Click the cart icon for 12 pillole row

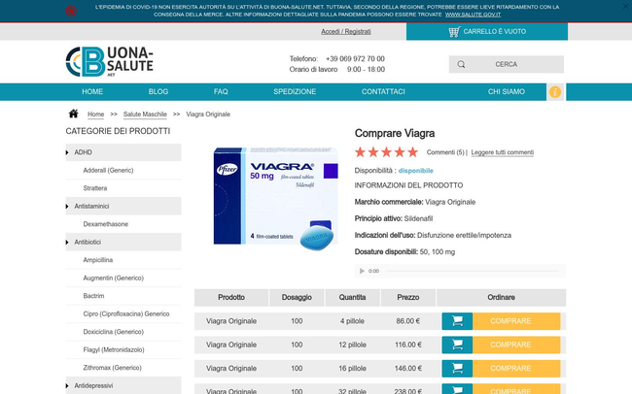[x=457, y=345]
